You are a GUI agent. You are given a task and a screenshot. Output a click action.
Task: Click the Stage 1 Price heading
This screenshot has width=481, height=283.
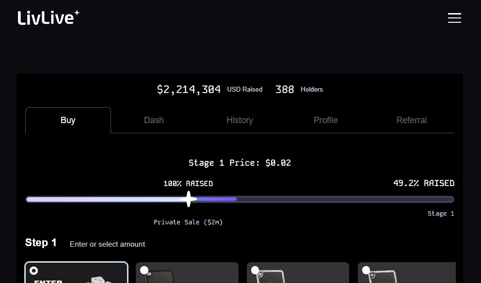pos(240,163)
